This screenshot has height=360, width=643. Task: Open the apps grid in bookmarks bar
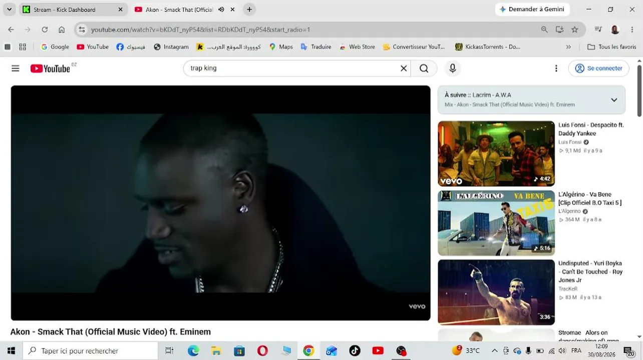point(23,47)
